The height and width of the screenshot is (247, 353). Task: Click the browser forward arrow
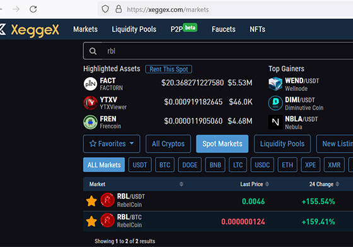click(16, 9)
